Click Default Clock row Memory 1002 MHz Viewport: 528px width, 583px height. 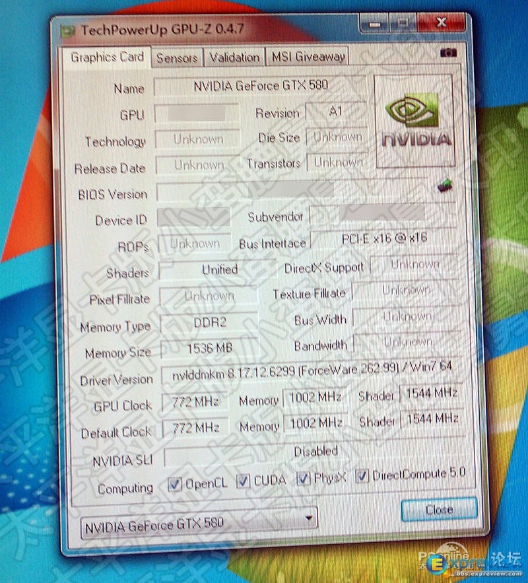316,423
